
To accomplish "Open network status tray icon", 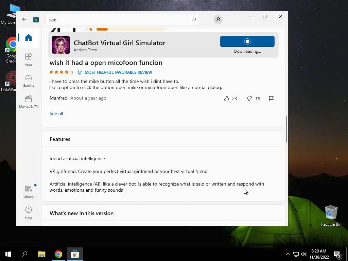I will (296, 254).
